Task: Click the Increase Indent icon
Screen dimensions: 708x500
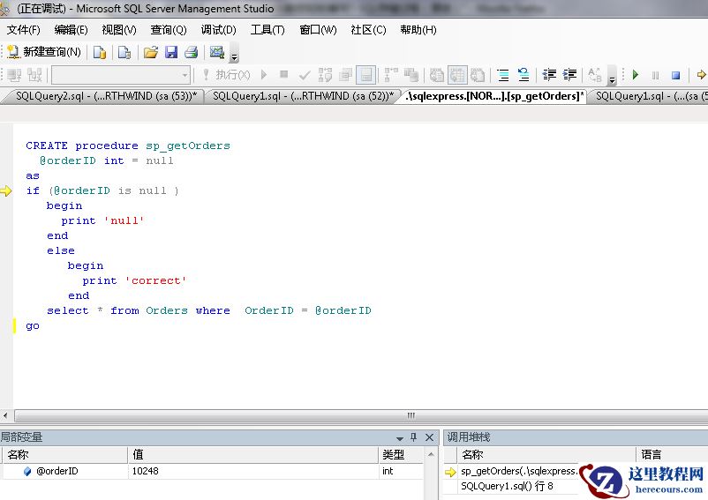Action: point(569,75)
